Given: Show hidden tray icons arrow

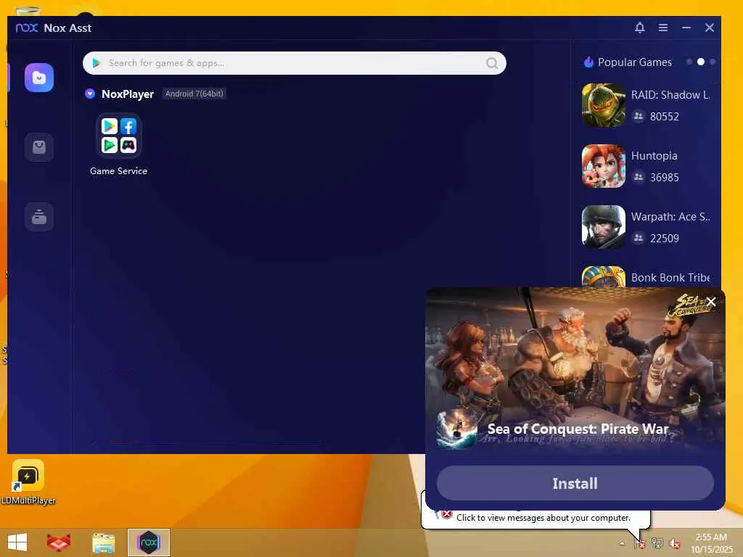Looking at the screenshot, I should coord(622,543).
